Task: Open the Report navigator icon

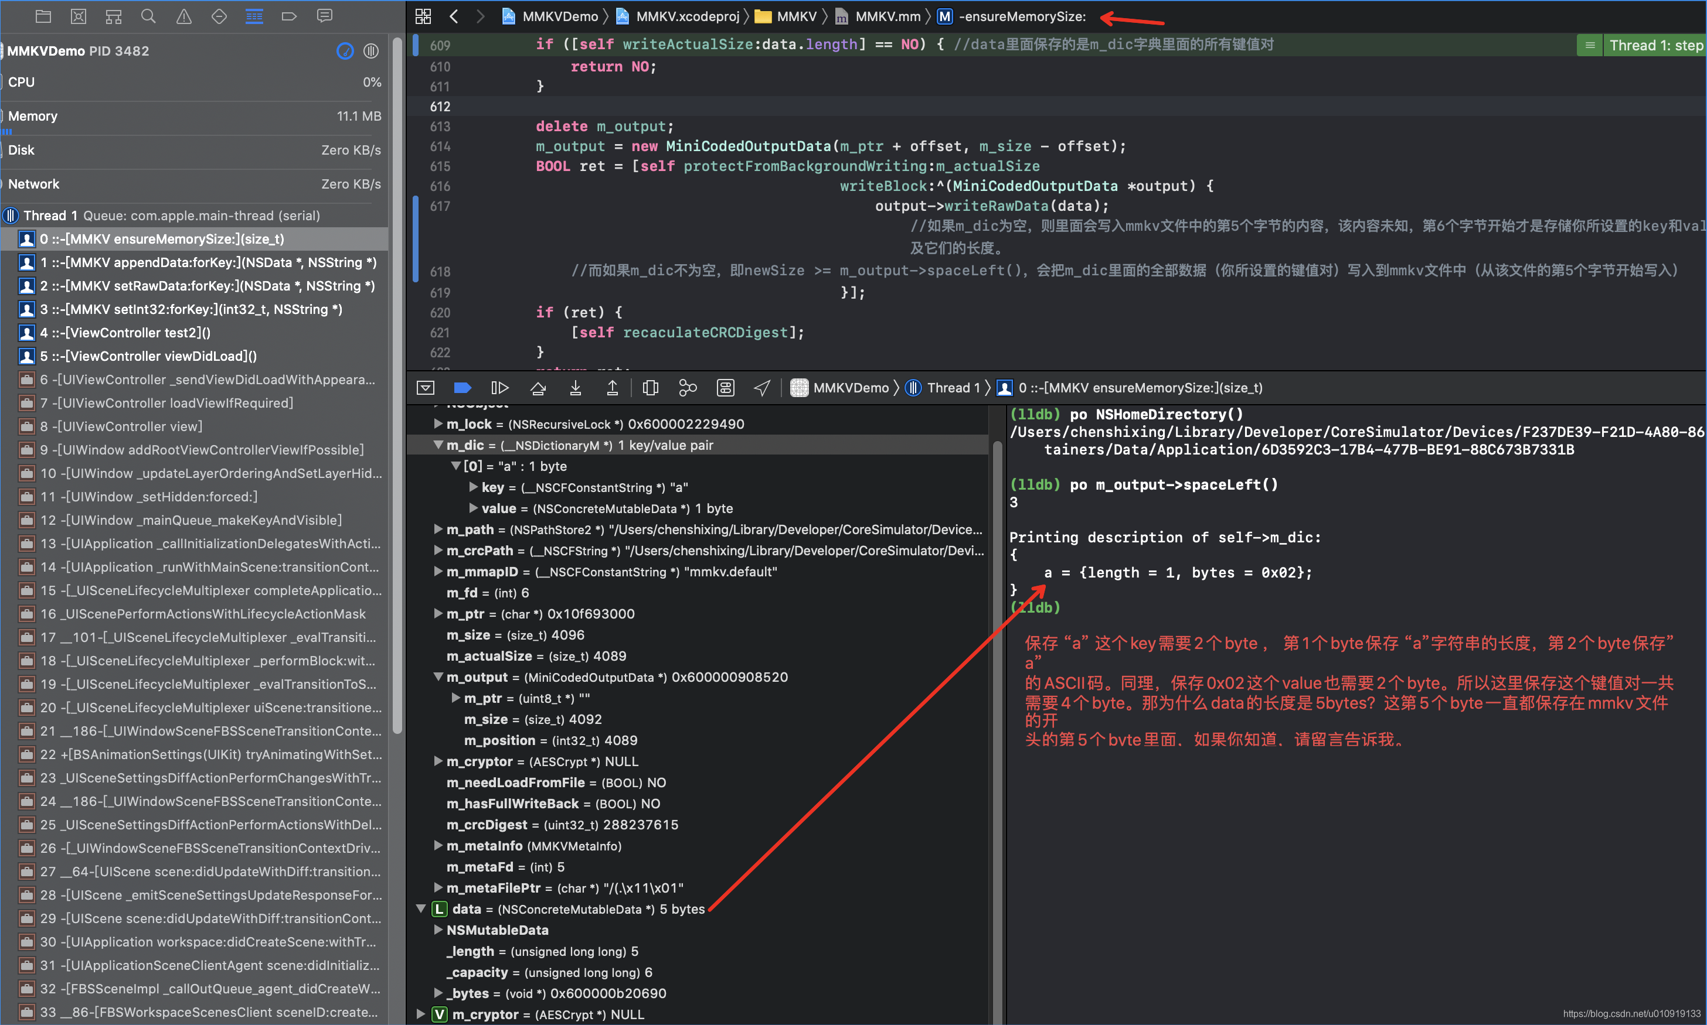Action: pyautogui.click(x=325, y=16)
